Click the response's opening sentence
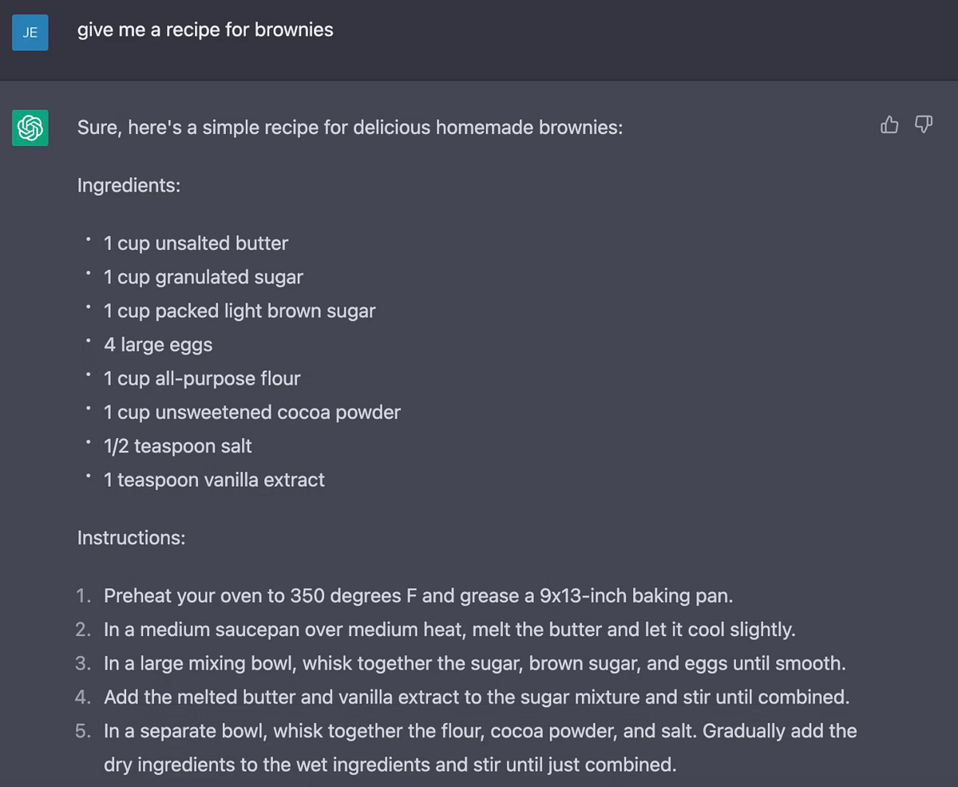The width and height of the screenshot is (958, 787). (350, 128)
